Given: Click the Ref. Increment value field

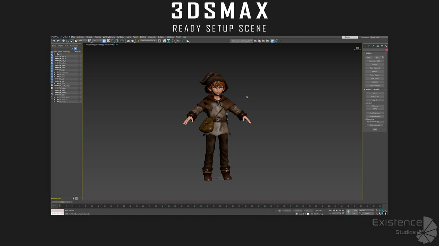Looking at the screenshot, I should [379, 122].
